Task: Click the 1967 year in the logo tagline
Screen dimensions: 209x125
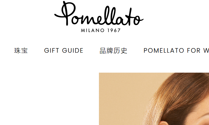Action: (114, 30)
